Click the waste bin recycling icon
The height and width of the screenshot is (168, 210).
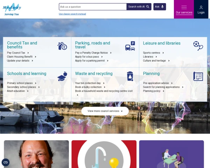click(130, 76)
